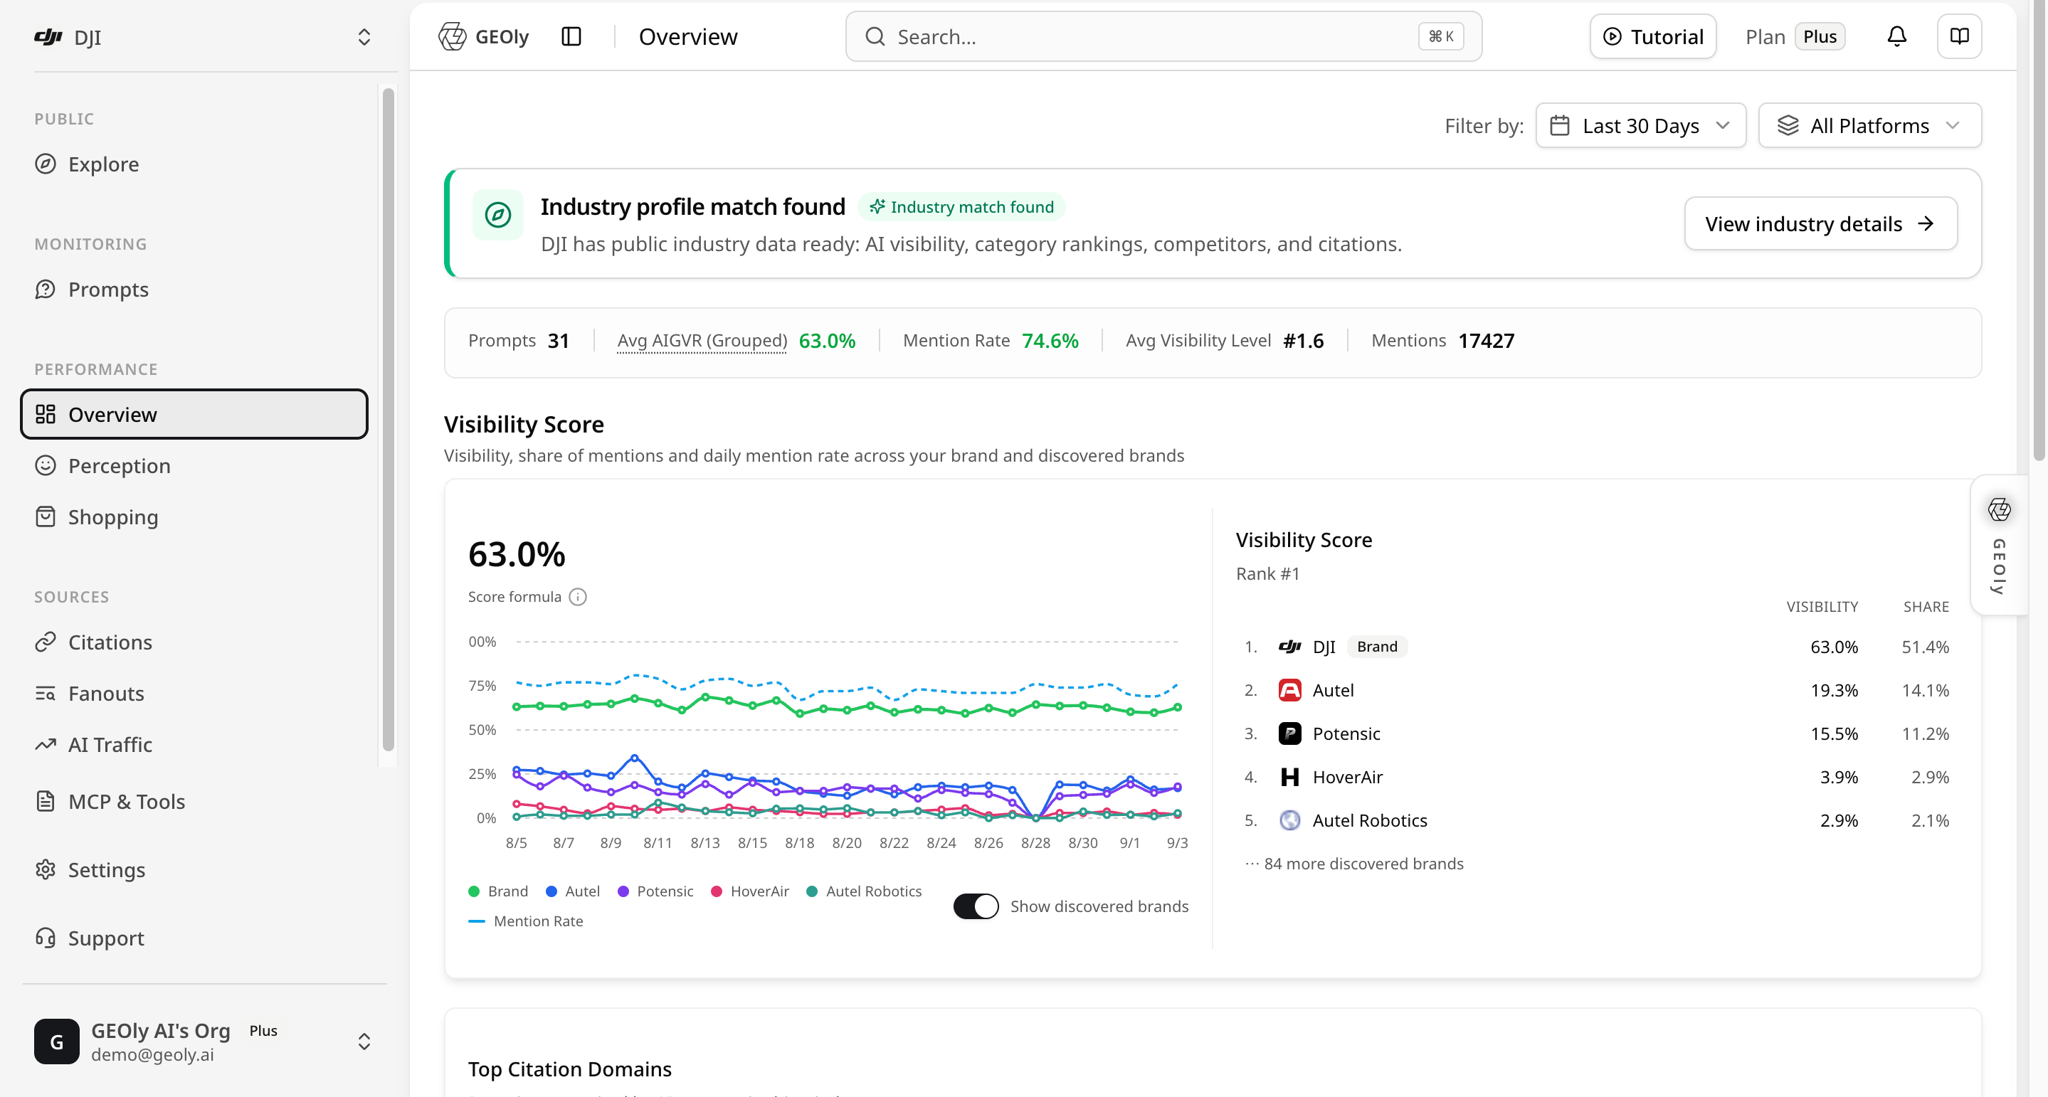Image resolution: width=2048 pixels, height=1097 pixels.
Task: Open the All Platforms filter dropdown
Action: click(1869, 126)
